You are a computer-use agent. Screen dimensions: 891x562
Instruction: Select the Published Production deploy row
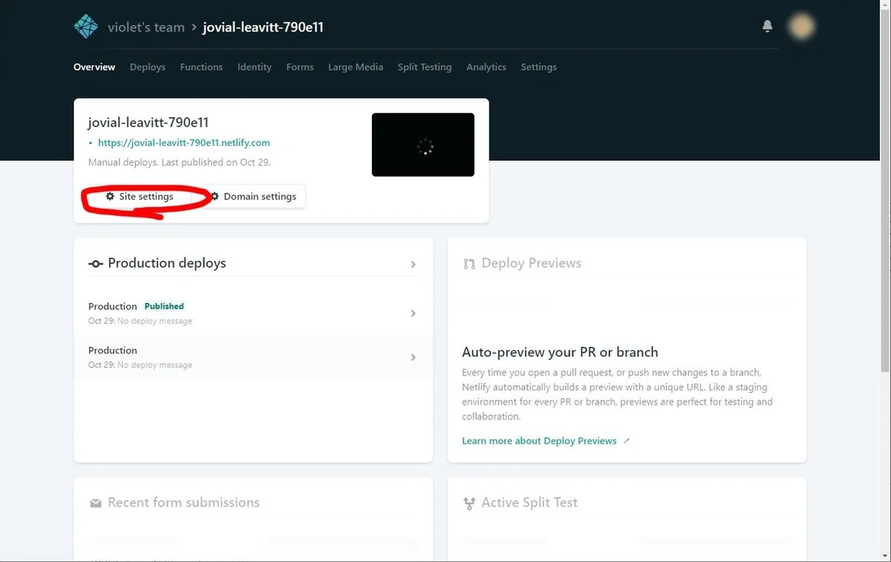[x=253, y=313]
